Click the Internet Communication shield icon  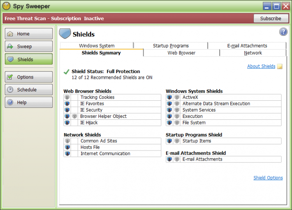click(67, 154)
